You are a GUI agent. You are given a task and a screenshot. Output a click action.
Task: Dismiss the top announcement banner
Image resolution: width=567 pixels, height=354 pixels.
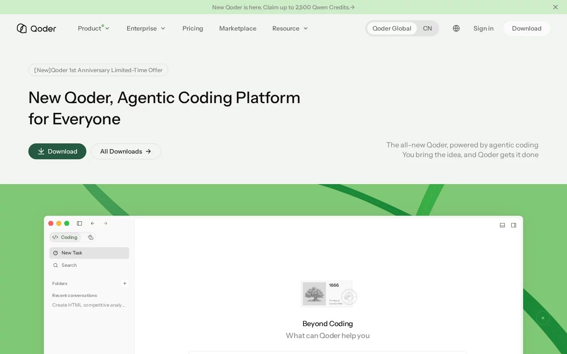[555, 7]
